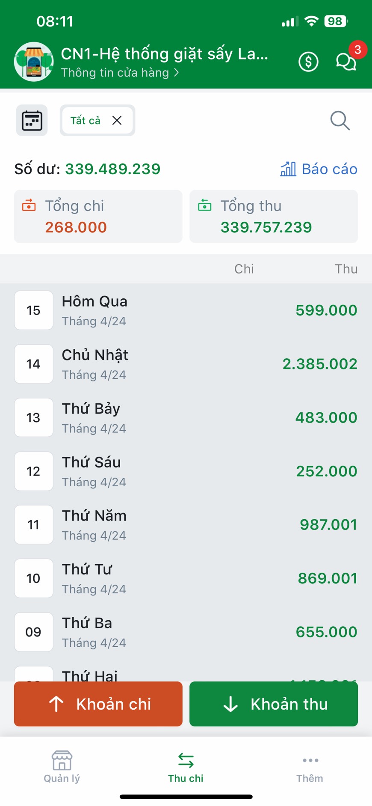Expand Thông tin cửa hàng chevron
The image size is (372, 806).
pos(177,73)
